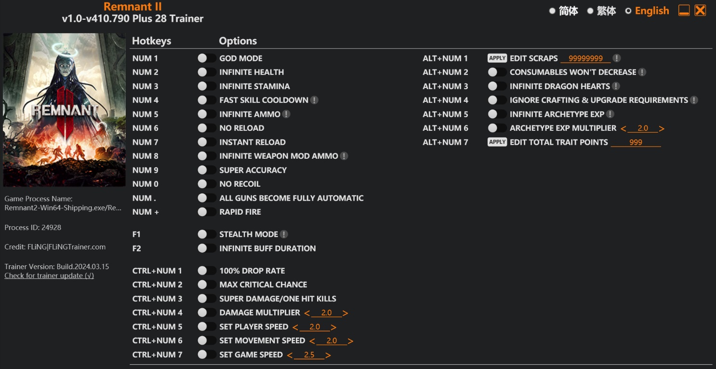
Task: Decrease Set Game Speed with left arrow
Action: pos(290,355)
